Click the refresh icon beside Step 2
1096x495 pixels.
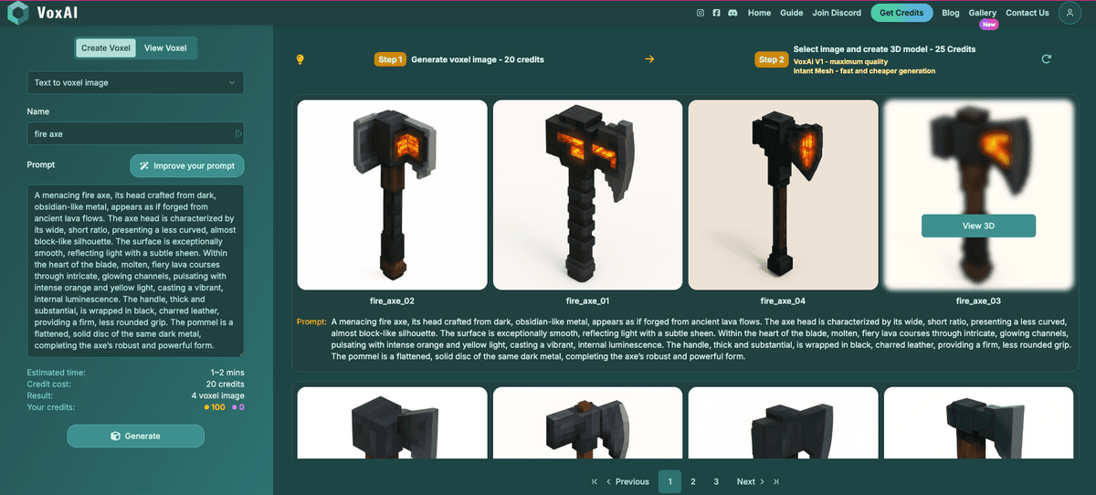click(1046, 59)
